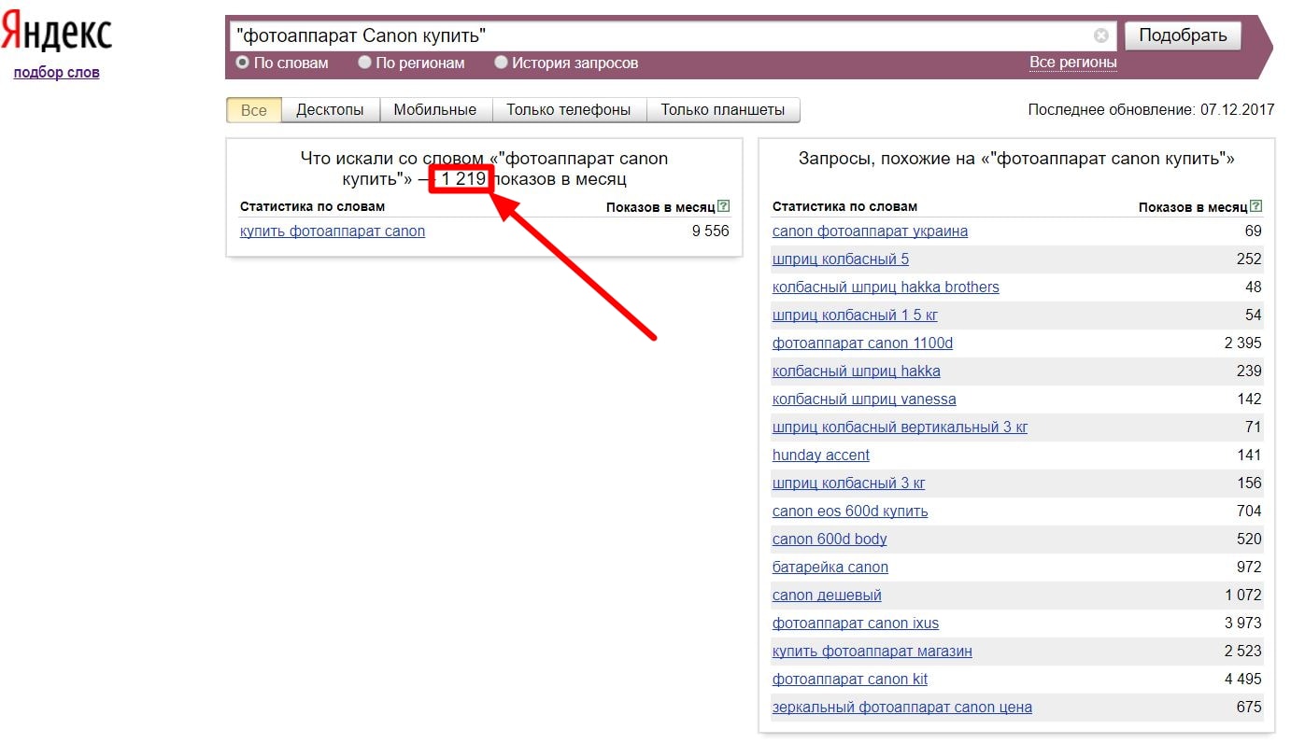Image resolution: width=1291 pixels, height=743 pixels.
Task: Clear the search query with the X icon
Action: coord(1101,35)
